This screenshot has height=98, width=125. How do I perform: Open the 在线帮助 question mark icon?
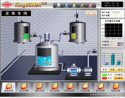[116, 86]
